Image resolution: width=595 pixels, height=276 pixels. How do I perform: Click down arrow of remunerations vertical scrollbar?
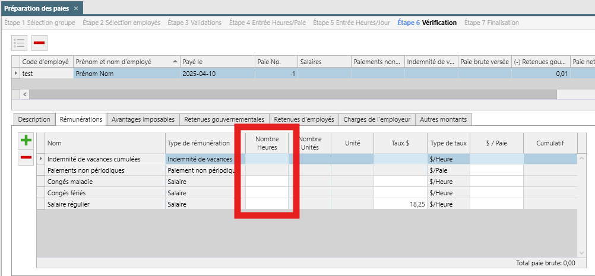coord(582,253)
